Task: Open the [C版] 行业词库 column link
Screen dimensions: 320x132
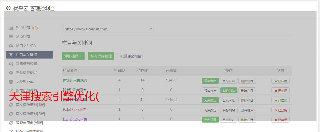Action: 75,109
